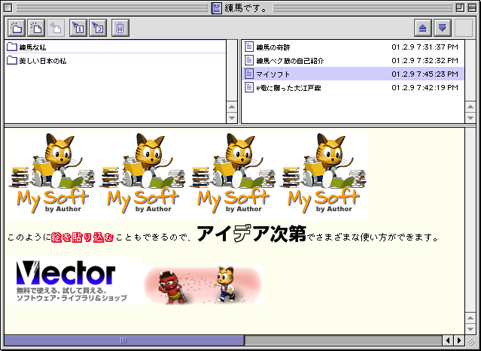Viewport: 481px width, 351px height.
Task: Click note list scrollbar down arrow
Action: click(x=470, y=118)
